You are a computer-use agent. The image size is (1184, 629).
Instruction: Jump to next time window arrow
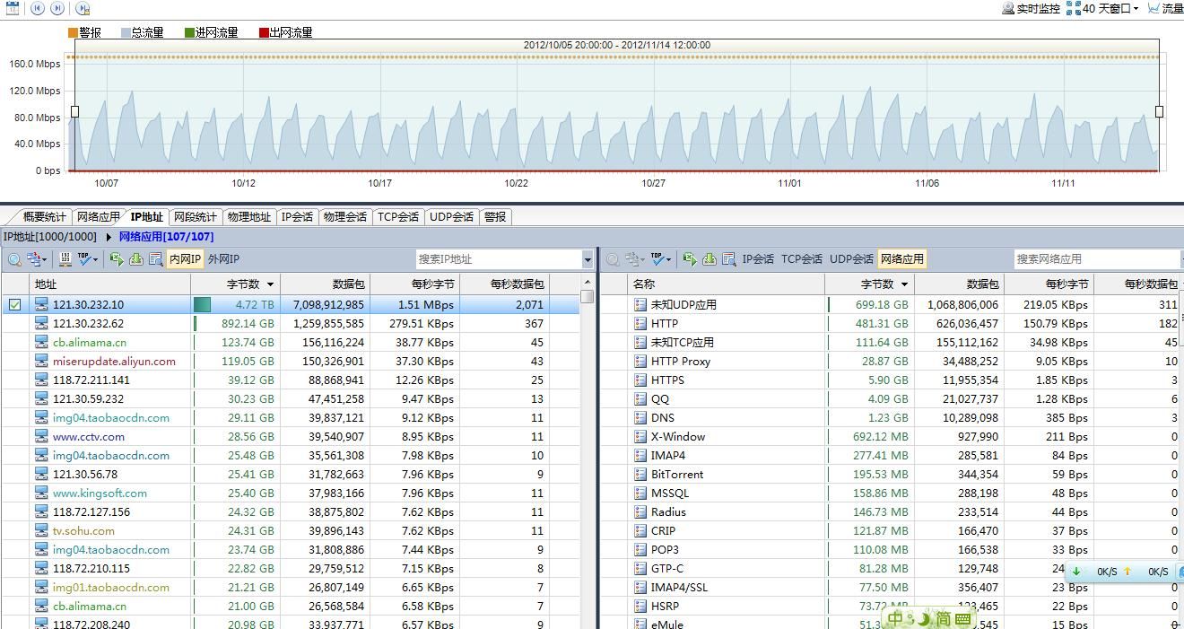[57, 8]
